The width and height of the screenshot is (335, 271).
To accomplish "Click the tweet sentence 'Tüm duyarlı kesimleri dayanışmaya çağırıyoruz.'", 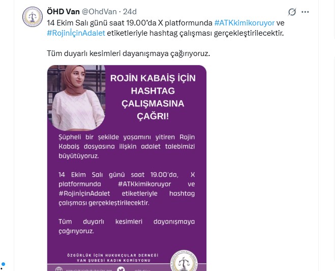I will (129, 53).
